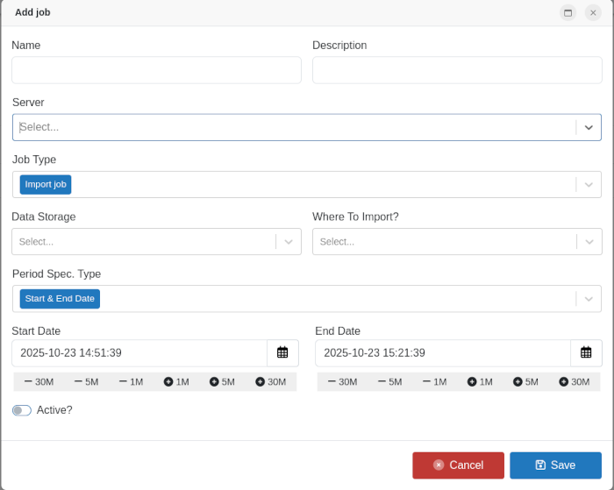Add 5 minutes to End Date
Viewport: 614px width, 490px height.
click(x=525, y=381)
